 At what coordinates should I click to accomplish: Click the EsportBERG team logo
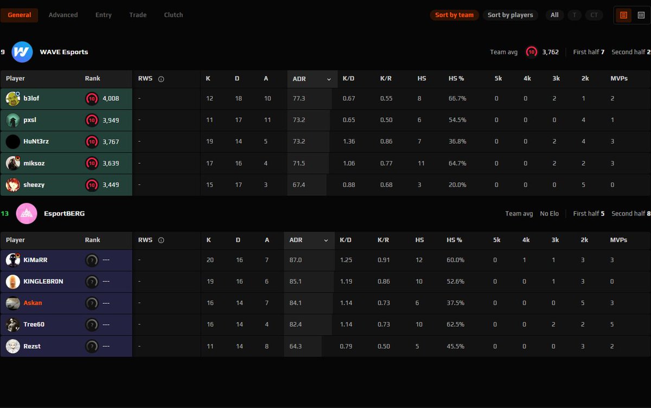(x=27, y=214)
